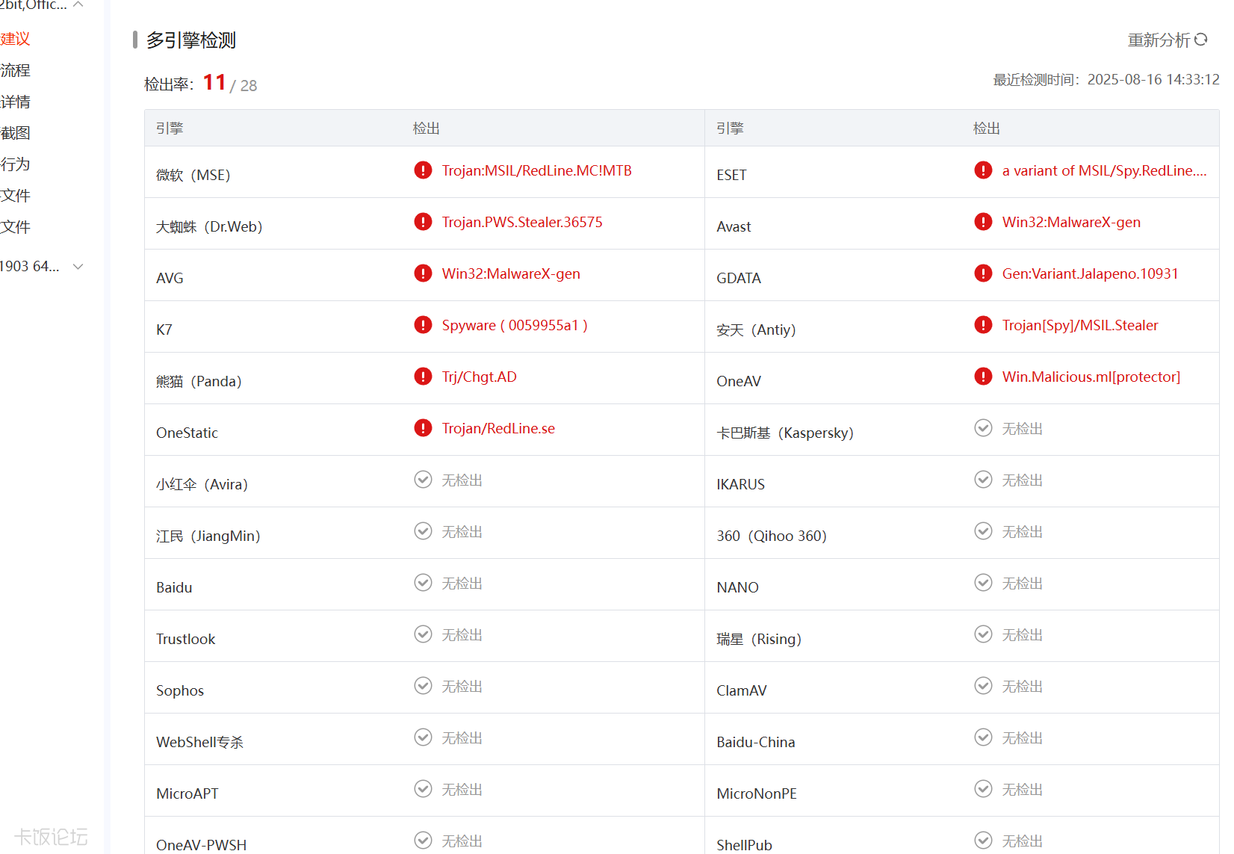The image size is (1234, 854).
Task: Click the checkmark icon in Avira row
Action: (x=423, y=480)
